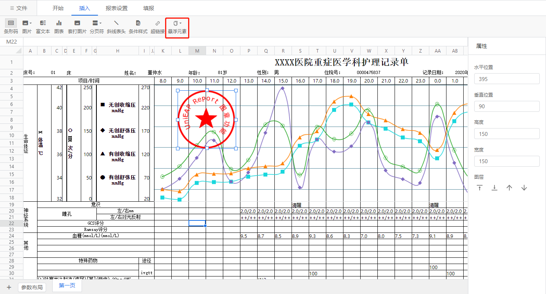Click the report title XXXX医院重症医学科护理记录单
The height and width of the screenshot is (294, 546).
point(341,62)
